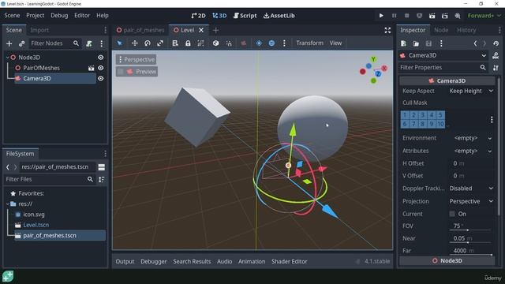
Task: Create new resource icon in Inspector
Action: coord(403,43)
